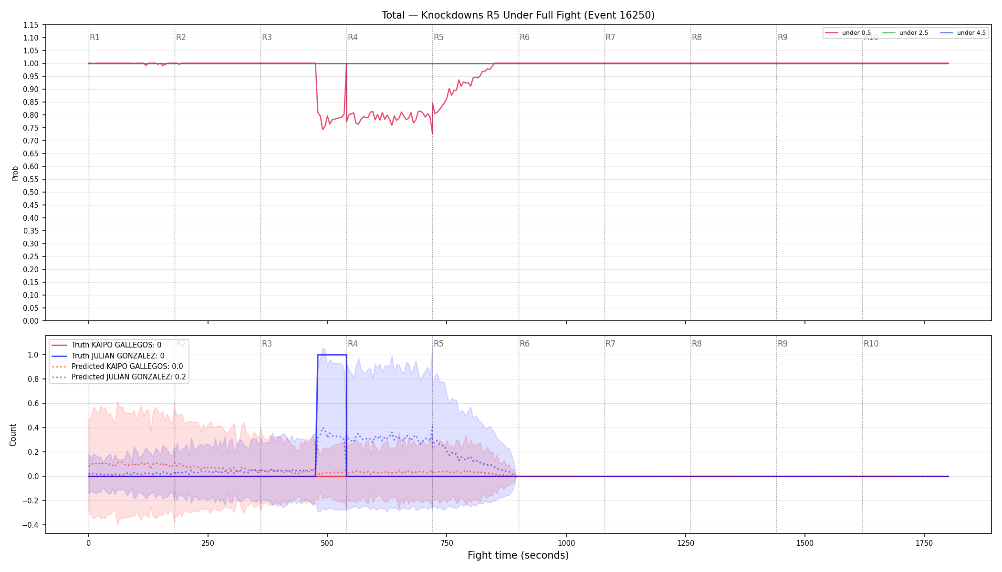Viewport: 1002px width, 572px height.
Task: Click the R2 round label in the probability chart
Action: coord(181,37)
